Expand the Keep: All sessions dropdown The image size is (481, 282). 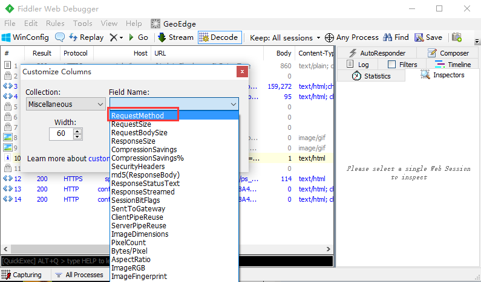point(284,37)
